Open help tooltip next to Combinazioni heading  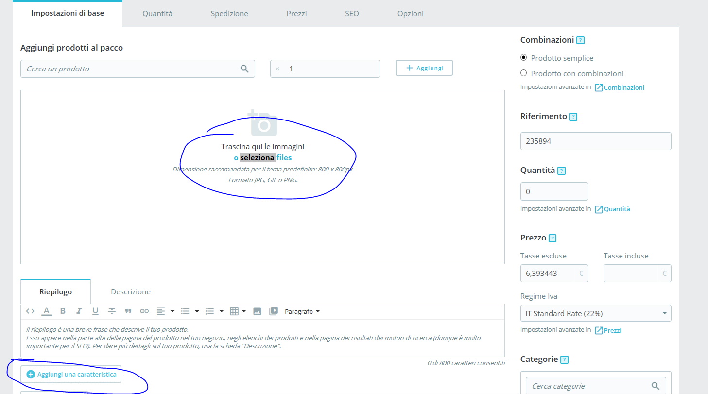tap(580, 40)
